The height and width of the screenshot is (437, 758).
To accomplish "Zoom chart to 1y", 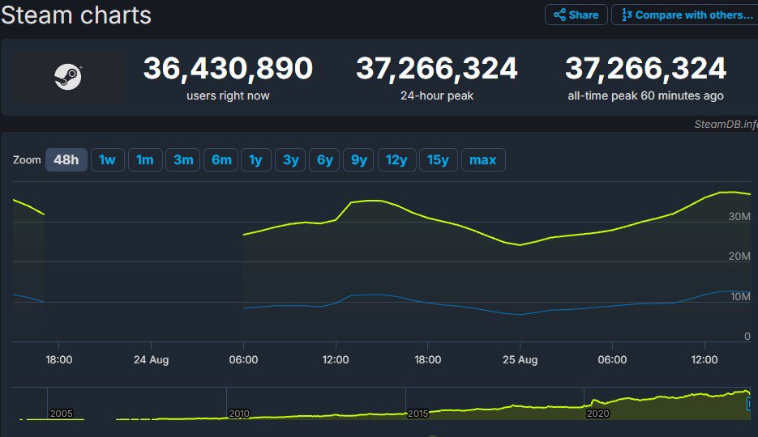I will click(x=255, y=159).
